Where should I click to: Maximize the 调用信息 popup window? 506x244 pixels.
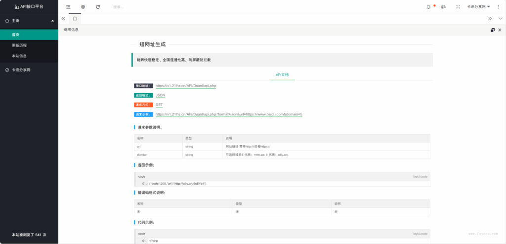493,30
